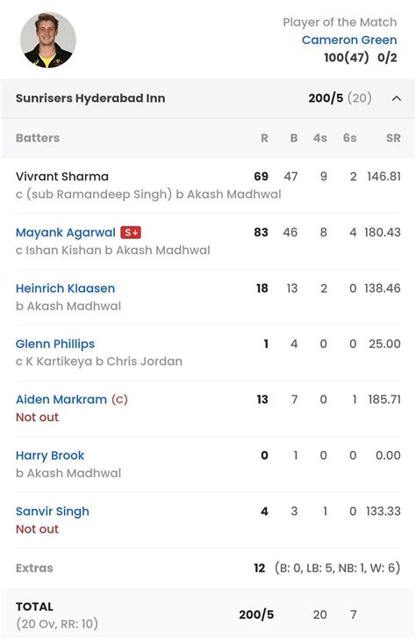
Task: Open Mayank Agarwal's player page
Action: click(x=66, y=233)
